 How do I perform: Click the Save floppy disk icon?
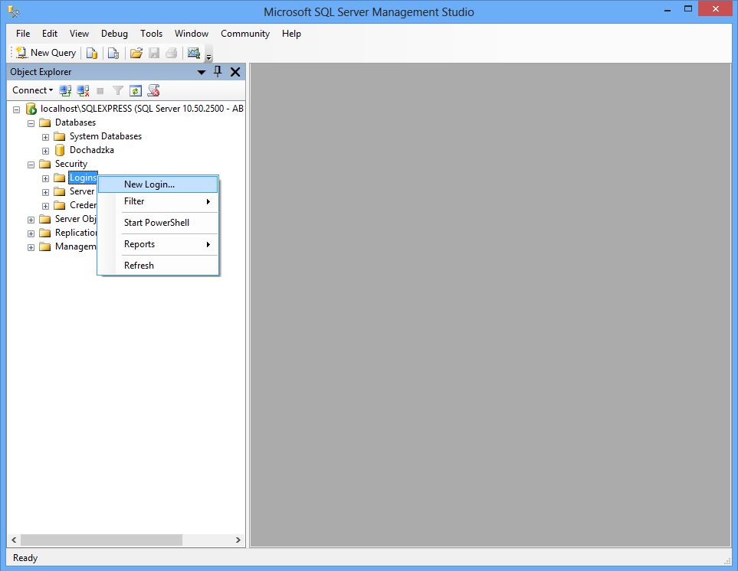pyautogui.click(x=154, y=53)
